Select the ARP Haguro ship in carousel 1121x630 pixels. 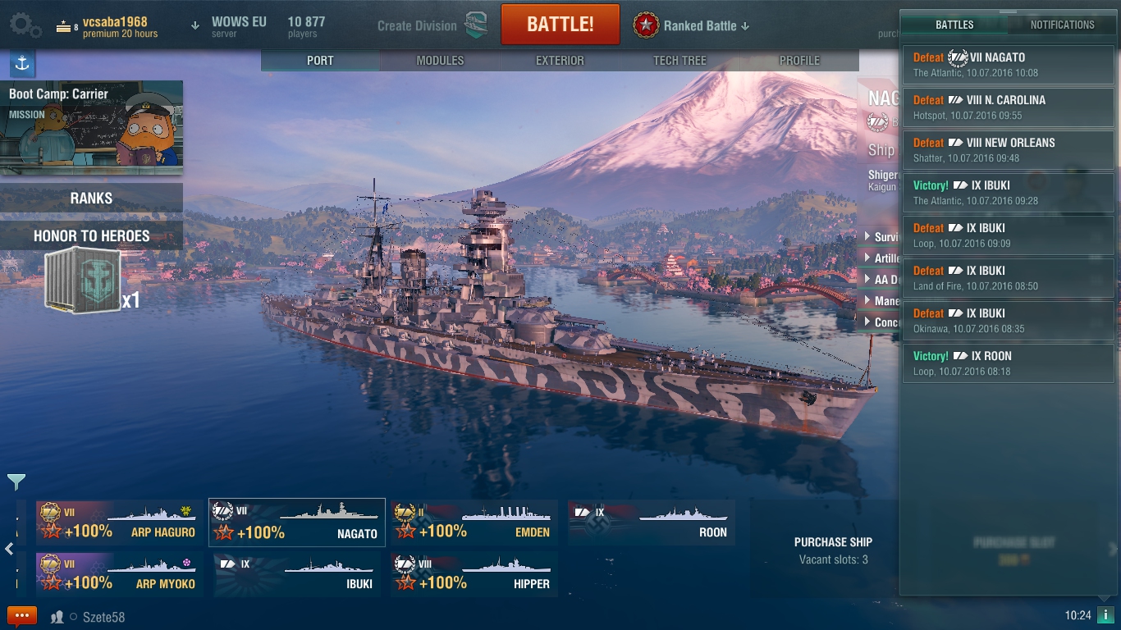point(120,523)
